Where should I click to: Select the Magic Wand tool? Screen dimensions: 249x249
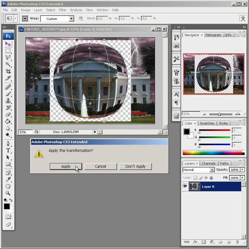(8, 64)
